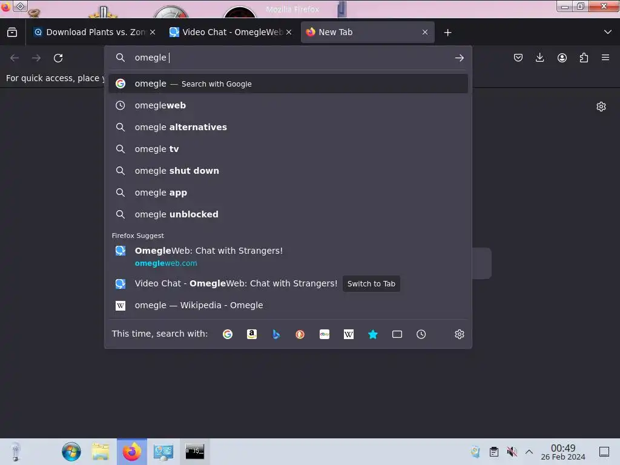This screenshot has width=620, height=465.
Task: Search this time with DuckDuckGo
Action: click(300, 334)
